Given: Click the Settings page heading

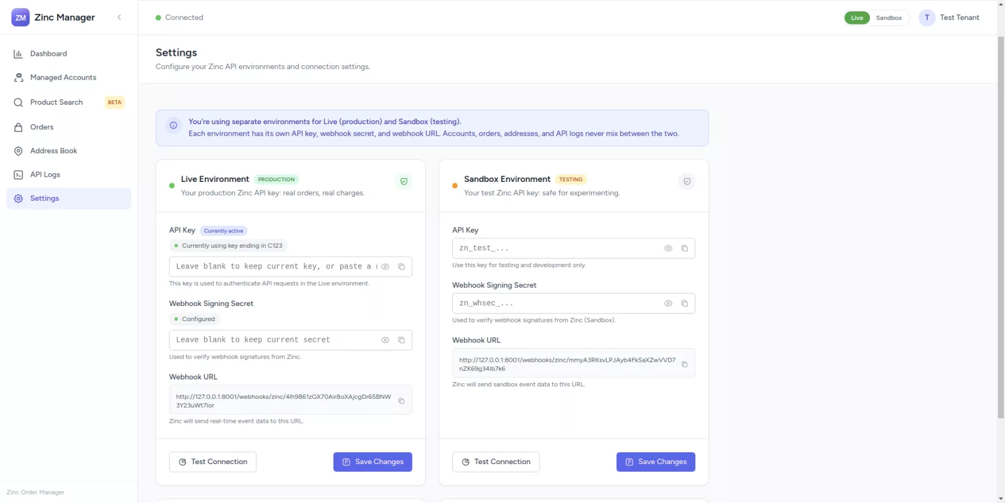Looking at the screenshot, I should [x=177, y=53].
